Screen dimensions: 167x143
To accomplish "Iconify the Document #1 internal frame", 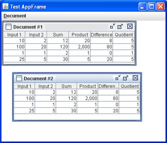I will click(x=113, y=26).
